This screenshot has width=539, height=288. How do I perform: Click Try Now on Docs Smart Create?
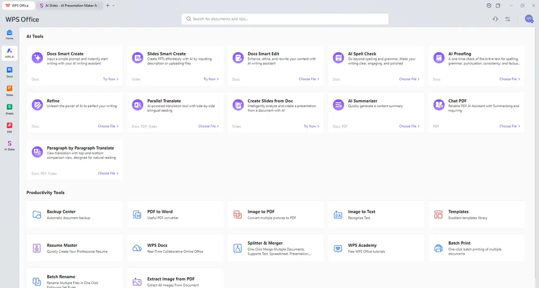point(111,79)
